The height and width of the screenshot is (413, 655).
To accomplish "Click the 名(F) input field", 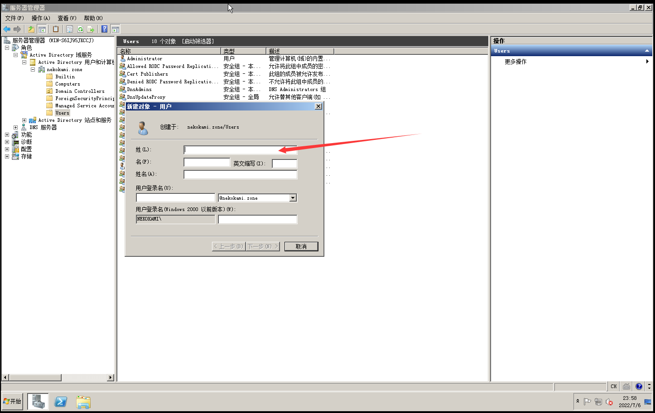I will pyautogui.click(x=207, y=162).
